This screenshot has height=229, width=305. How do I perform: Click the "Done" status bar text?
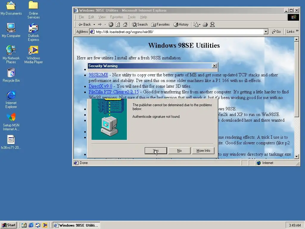pos(84,163)
